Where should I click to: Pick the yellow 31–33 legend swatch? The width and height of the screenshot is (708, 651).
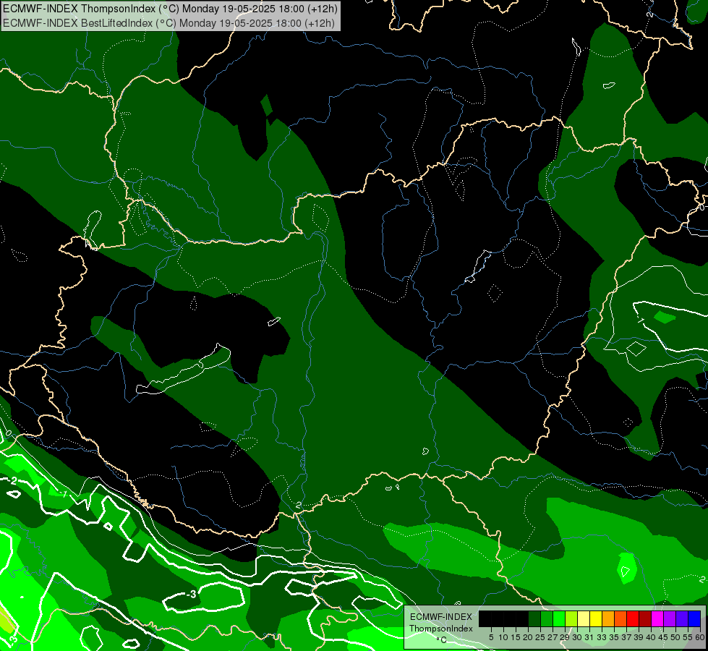pyautogui.click(x=596, y=619)
